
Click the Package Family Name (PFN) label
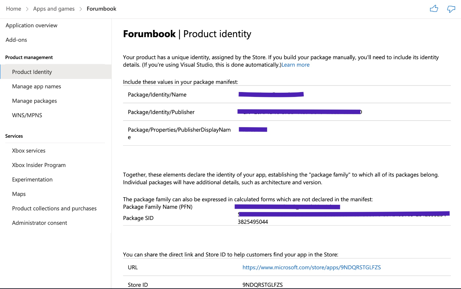(x=158, y=207)
